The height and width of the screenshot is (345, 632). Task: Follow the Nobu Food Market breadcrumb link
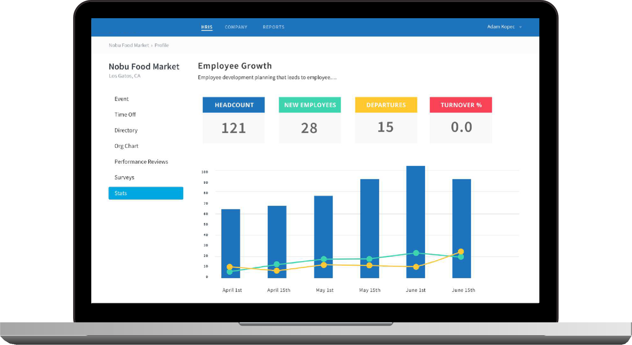pos(129,45)
